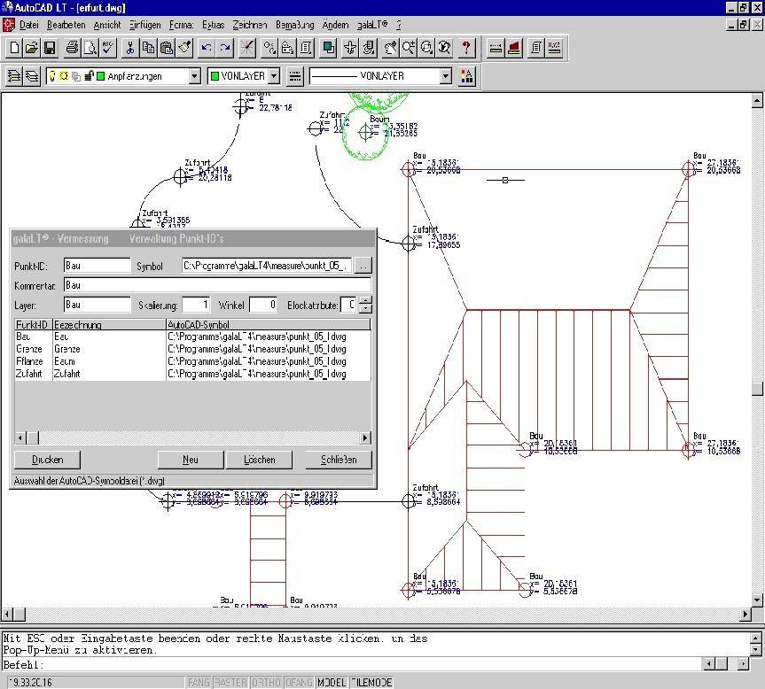Screen dimensions: 765x689
Task: Open the Zeichnen menu
Action: pos(249,25)
